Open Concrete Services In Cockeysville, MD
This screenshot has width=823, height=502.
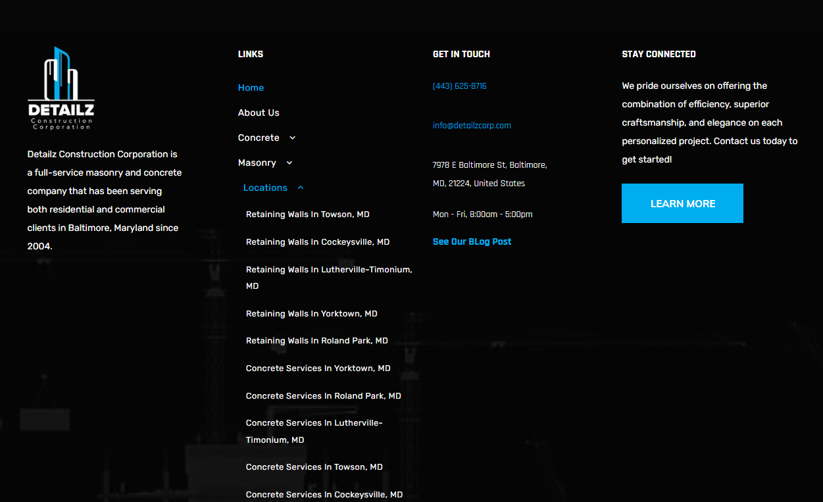point(324,494)
